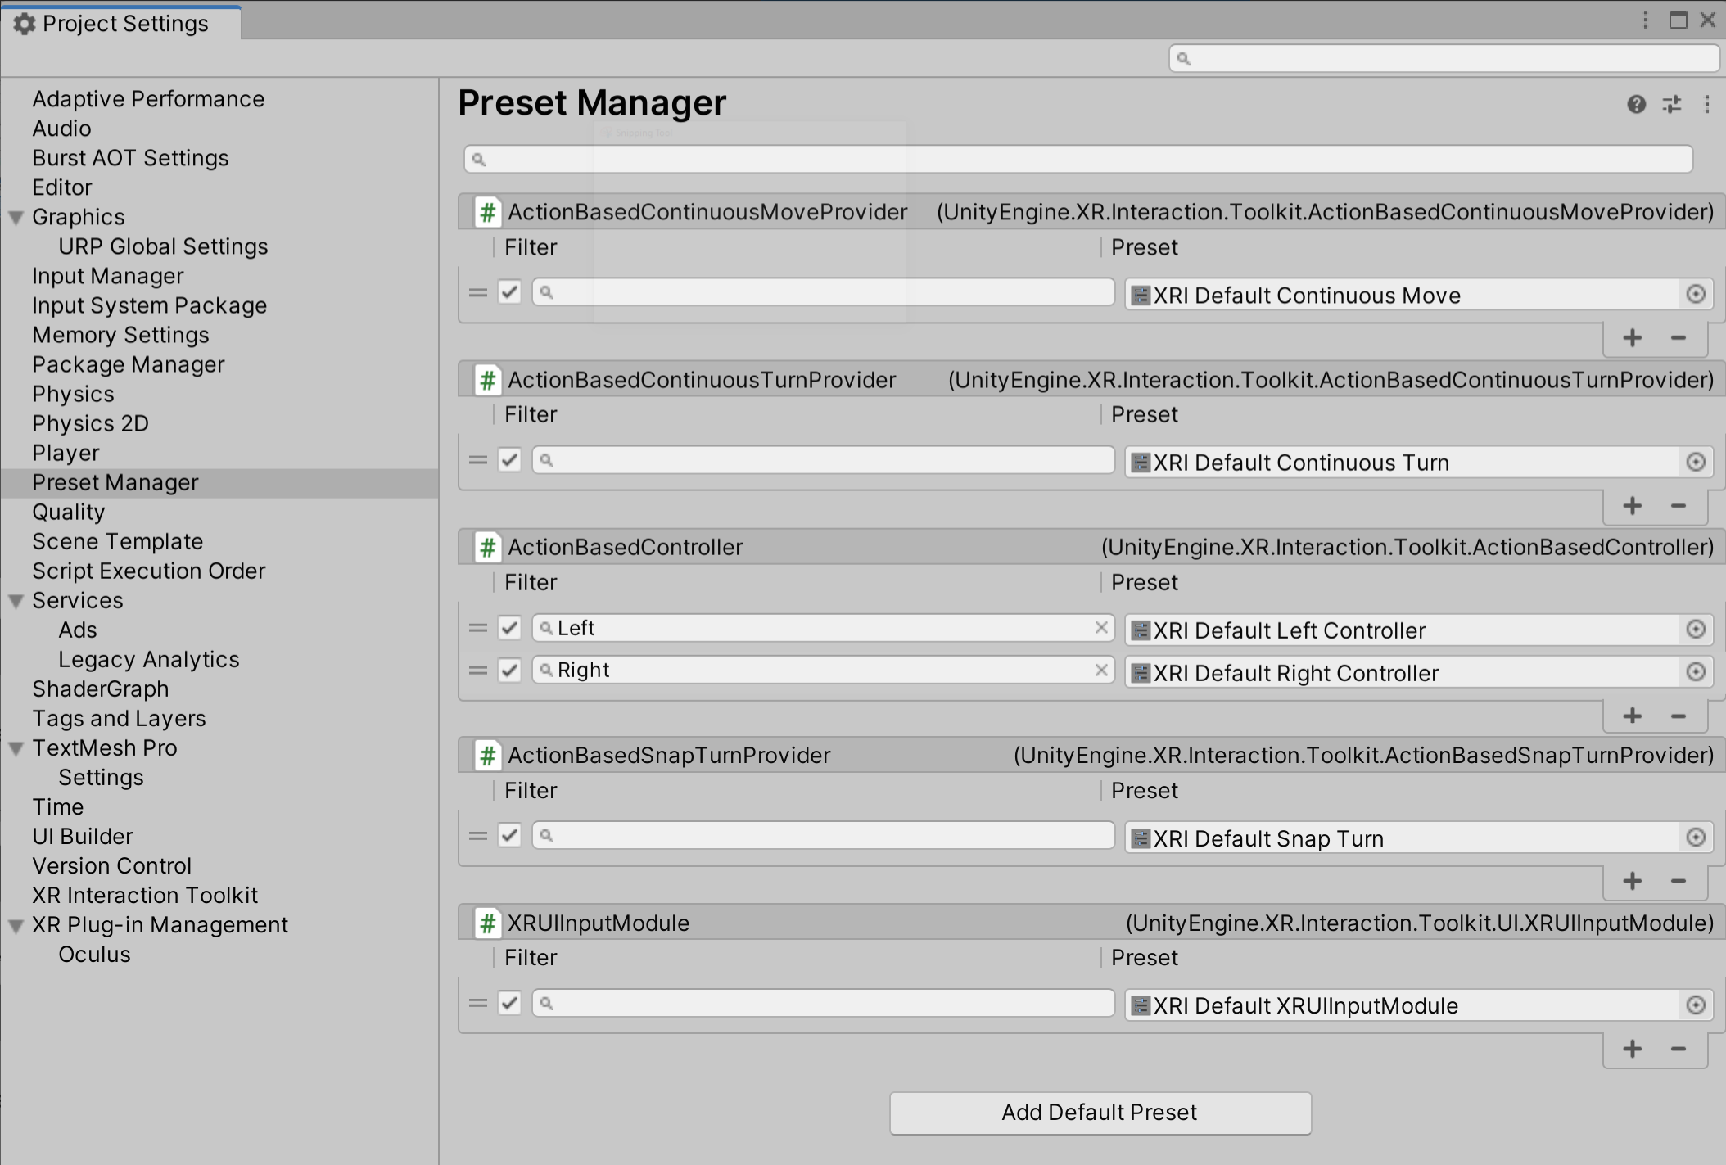Viewport: 1726px width, 1165px height.
Task: Disable the XRUIInputModule preset filter checkbox
Action: pos(508,1003)
